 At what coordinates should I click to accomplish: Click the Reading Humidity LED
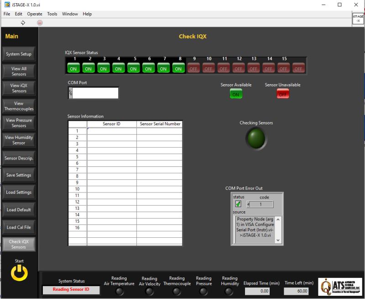(229, 291)
